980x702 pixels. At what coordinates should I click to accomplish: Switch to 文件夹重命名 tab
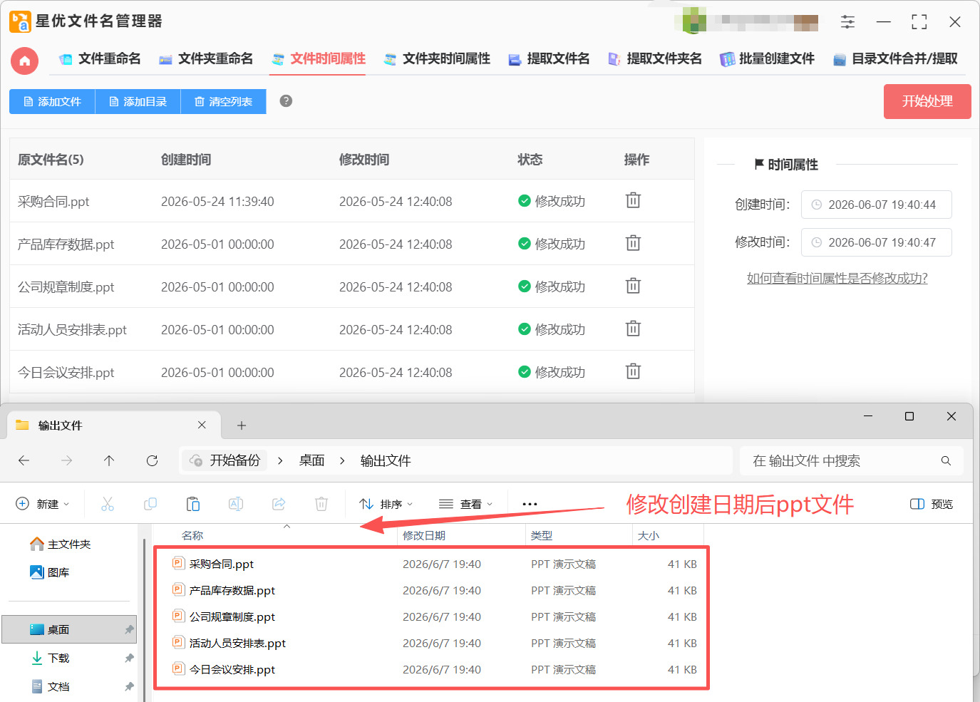point(206,59)
